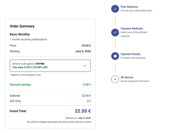Click '1 month recurring subscription' text
This screenshot has width=189, height=133.
pos(28,39)
